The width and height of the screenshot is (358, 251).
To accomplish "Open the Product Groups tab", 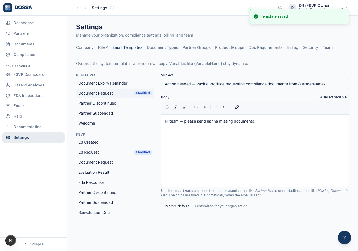I will point(230,47).
